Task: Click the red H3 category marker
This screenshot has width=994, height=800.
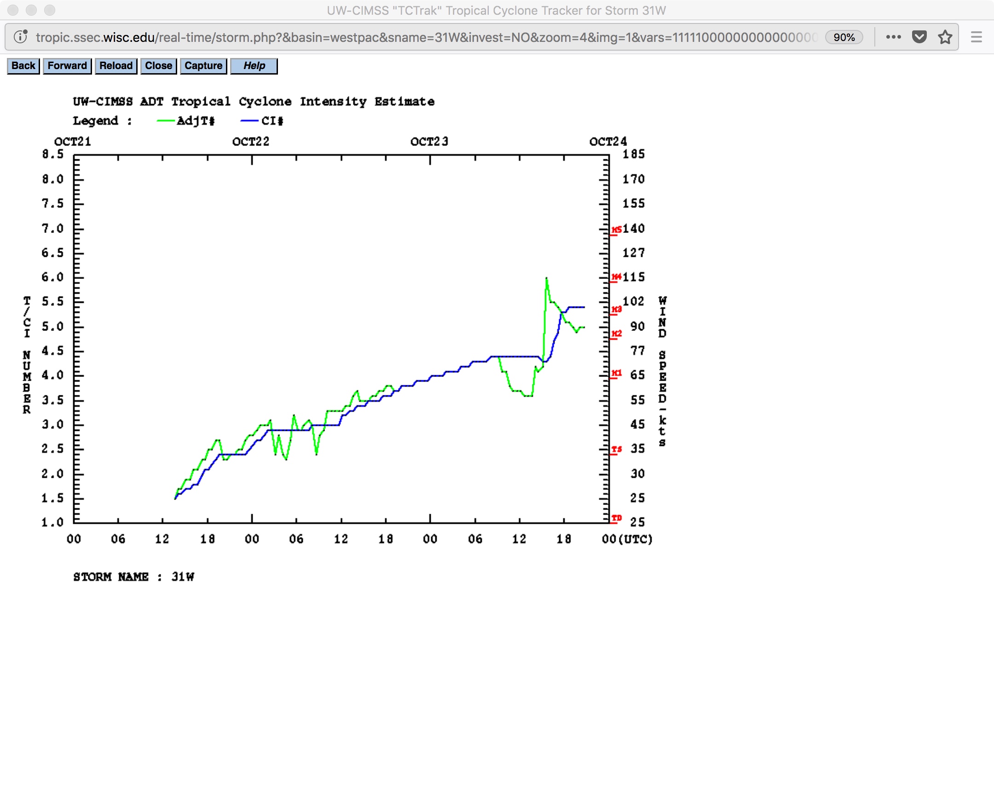Action: tap(616, 310)
